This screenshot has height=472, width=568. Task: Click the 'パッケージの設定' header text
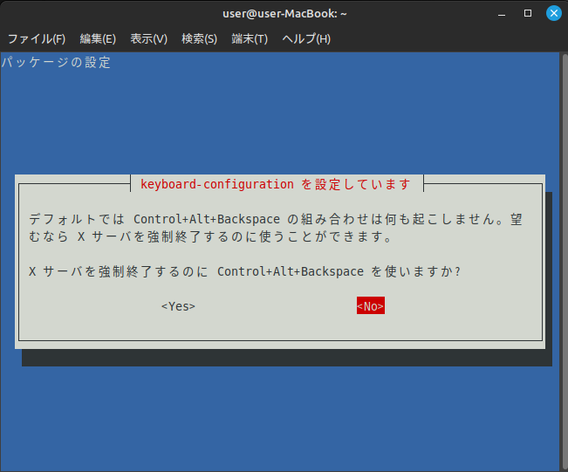click(x=56, y=62)
